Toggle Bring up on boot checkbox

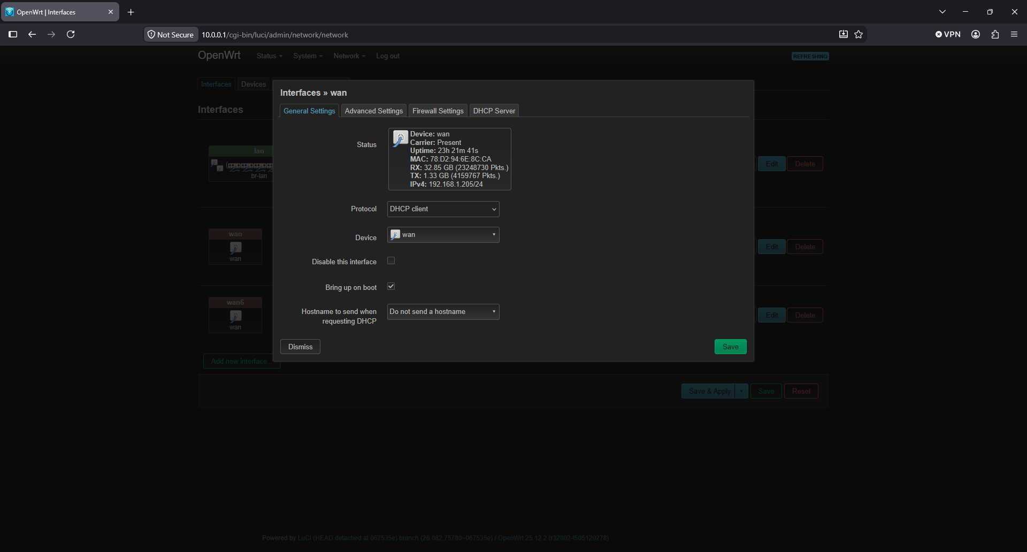391,287
